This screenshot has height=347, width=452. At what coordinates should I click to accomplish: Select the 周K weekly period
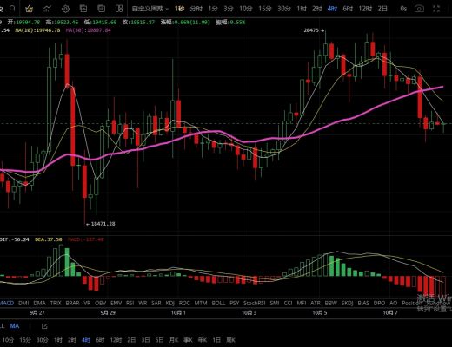pos(230,340)
